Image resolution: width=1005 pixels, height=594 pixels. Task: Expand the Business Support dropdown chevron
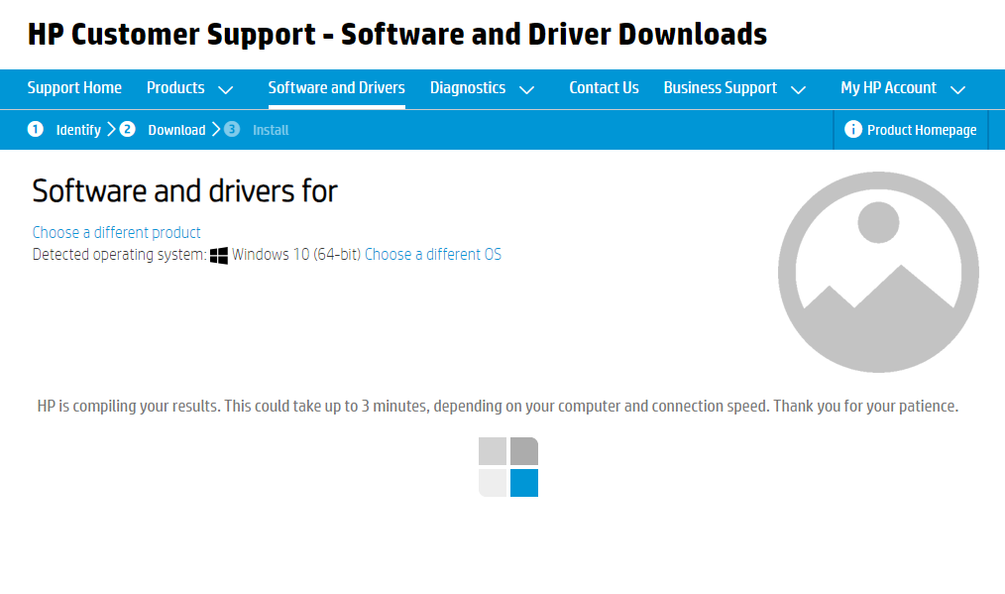pyautogui.click(x=798, y=90)
